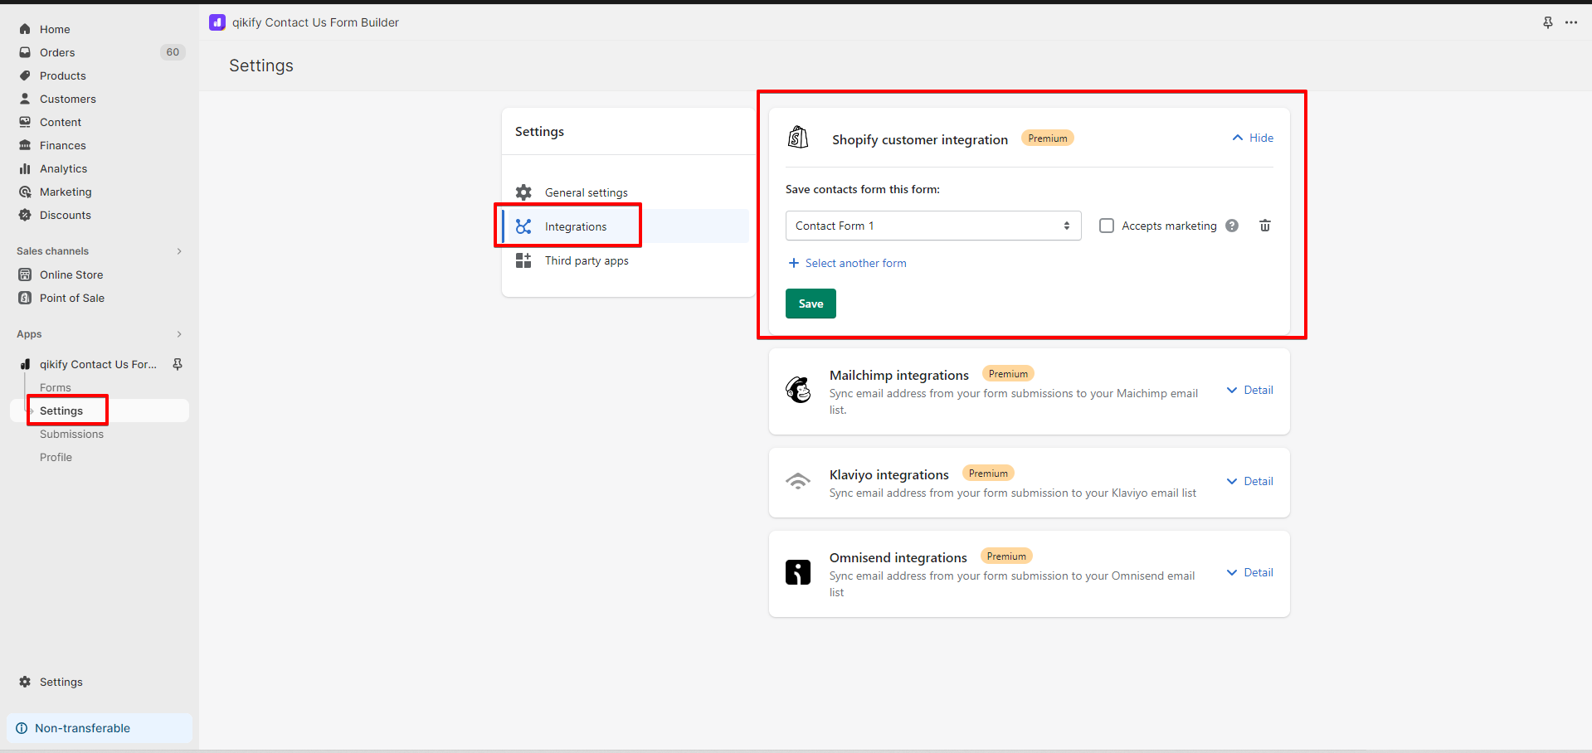Open Forms under qikify app
Screen dimensions: 1592x753
coord(56,387)
